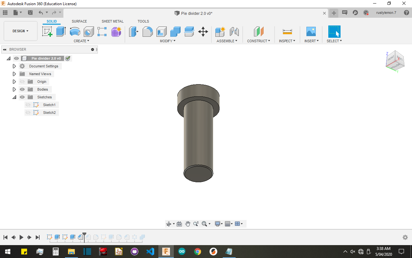This screenshot has width=412, height=258.
Task: Open the comments icon in the title bar
Action: pyautogui.click(x=345, y=13)
